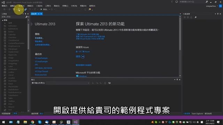Open 'Show output from' combo box
The width and height of the screenshot is (223, 125).
coord(68,83)
